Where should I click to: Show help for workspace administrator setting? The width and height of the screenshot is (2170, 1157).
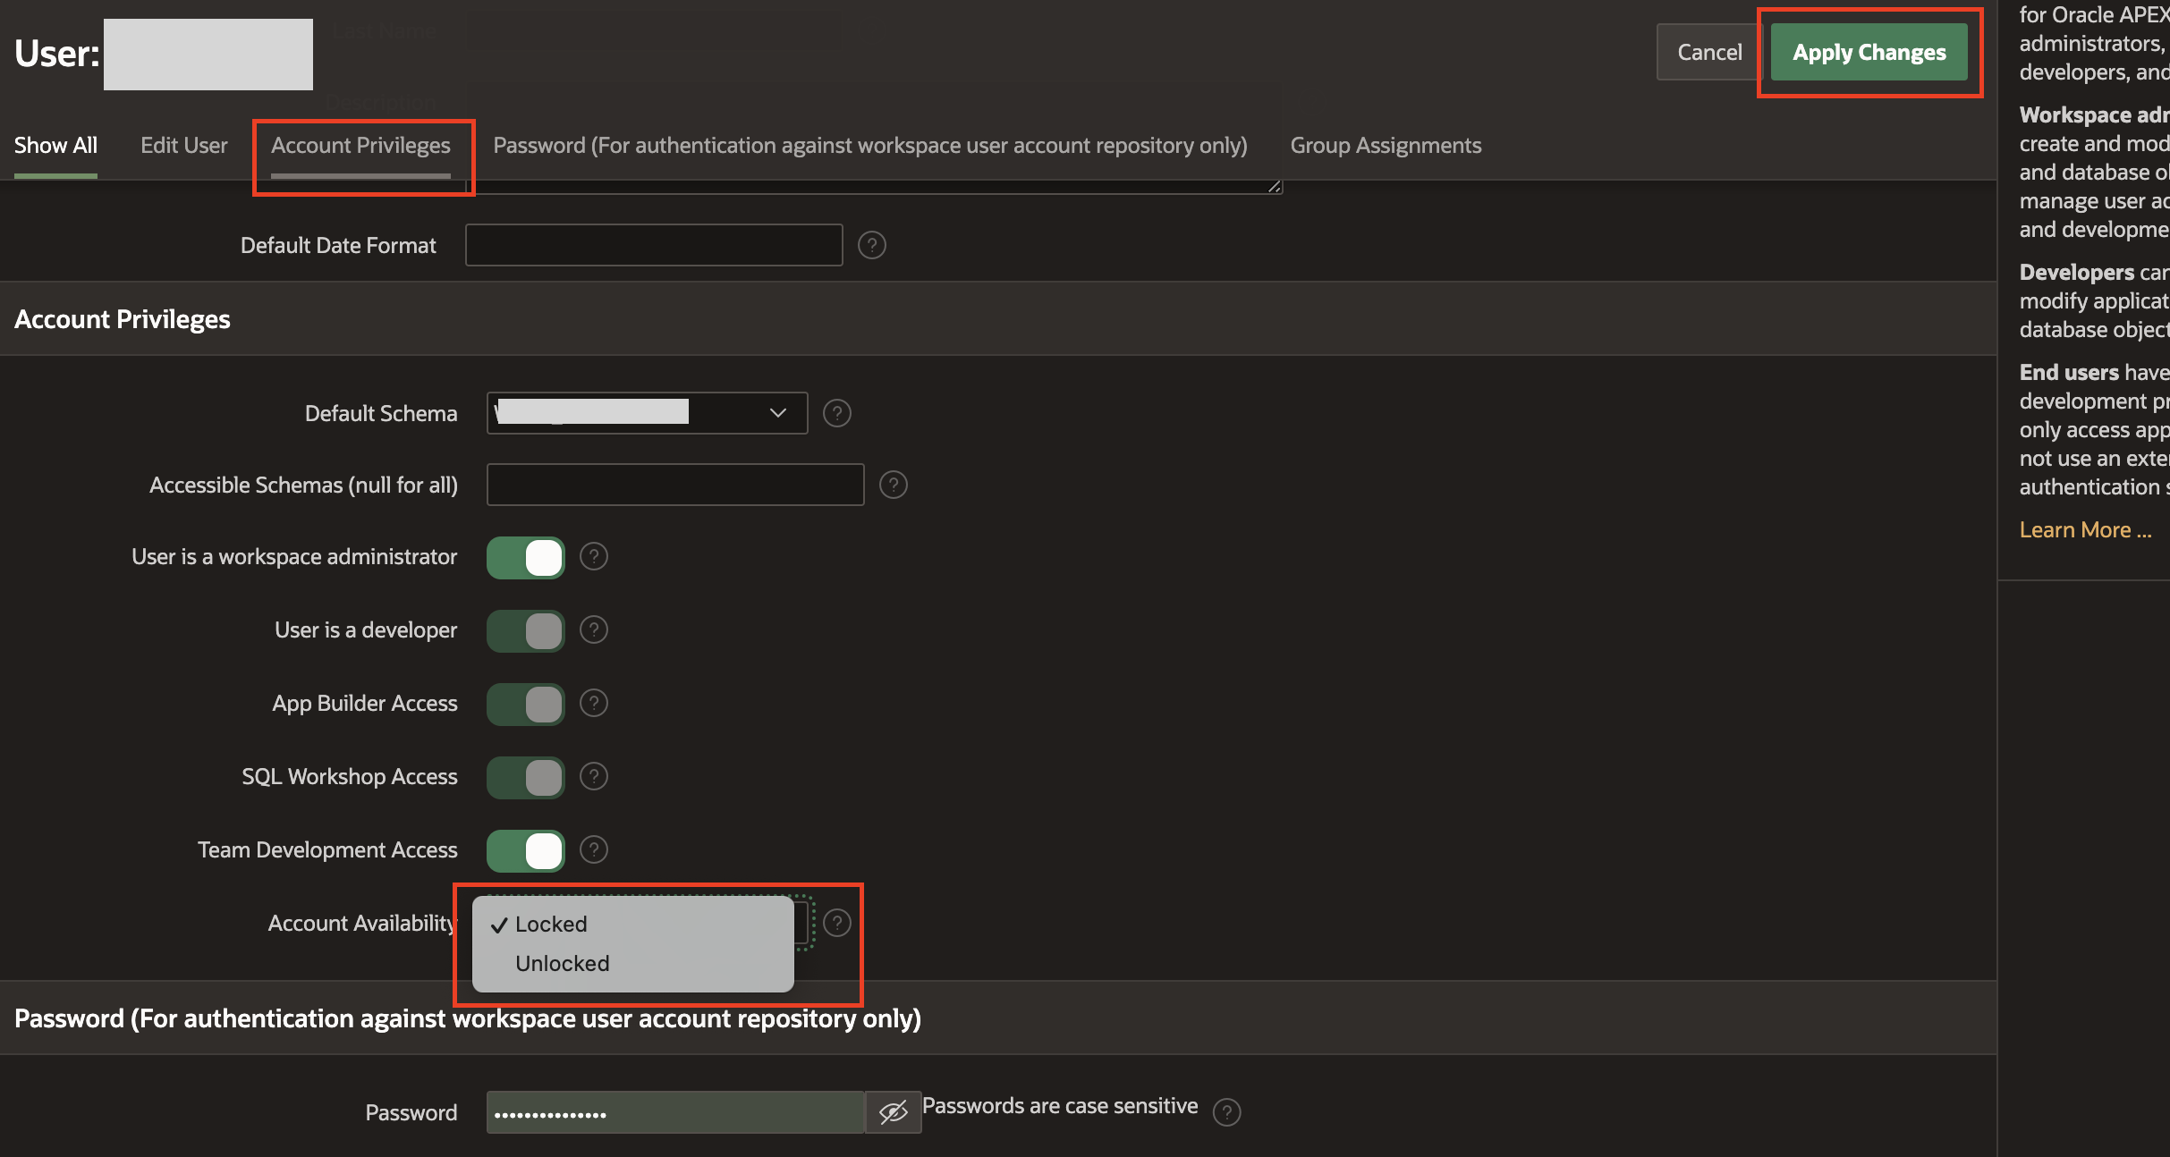click(x=593, y=556)
